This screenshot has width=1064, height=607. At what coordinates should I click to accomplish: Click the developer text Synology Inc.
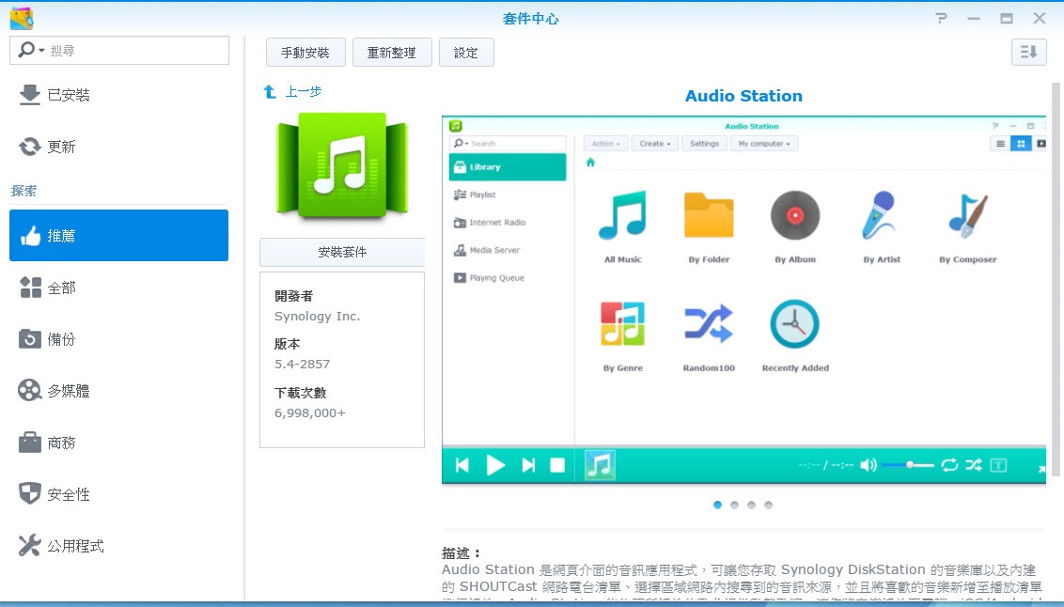pos(317,316)
